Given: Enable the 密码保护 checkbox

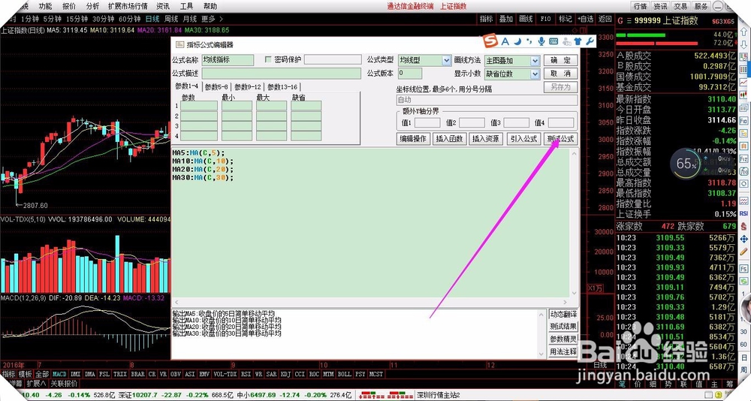Looking at the screenshot, I should click(268, 60).
